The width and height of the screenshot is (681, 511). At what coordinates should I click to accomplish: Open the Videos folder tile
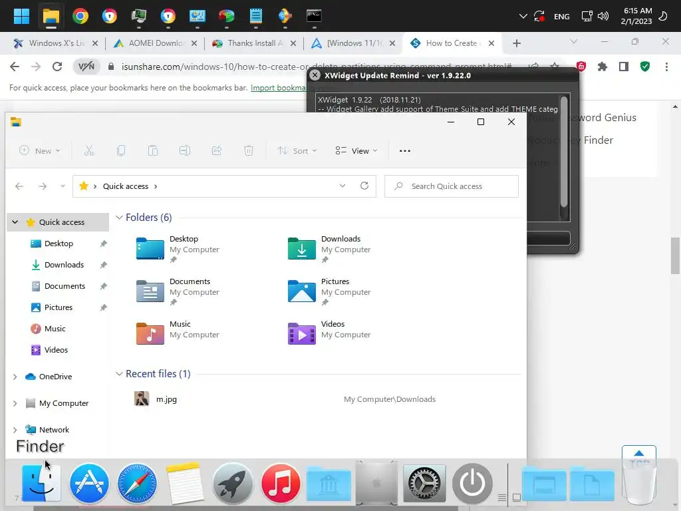pyautogui.click(x=329, y=333)
